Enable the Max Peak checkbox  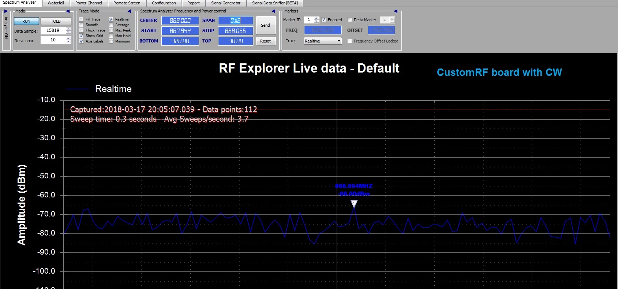pos(111,30)
